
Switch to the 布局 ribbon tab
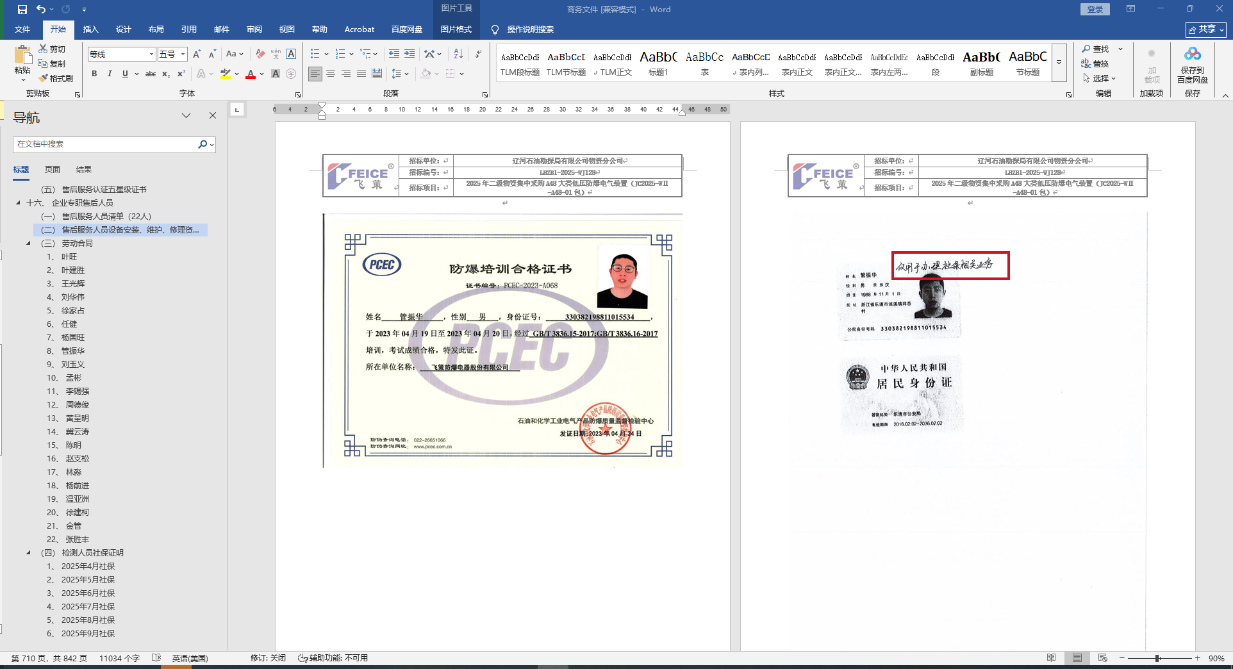coord(156,29)
